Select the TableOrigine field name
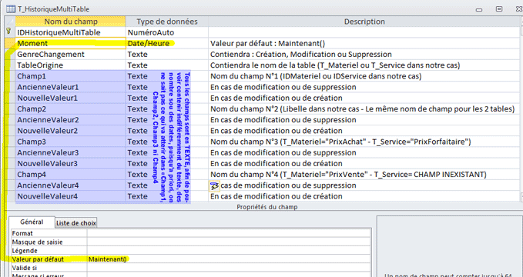Viewport: 523px width, 277px height. 71,65
